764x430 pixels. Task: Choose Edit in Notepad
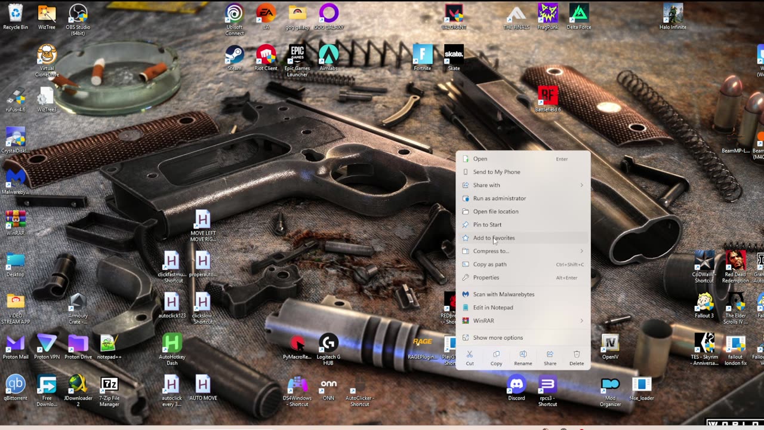523,308
